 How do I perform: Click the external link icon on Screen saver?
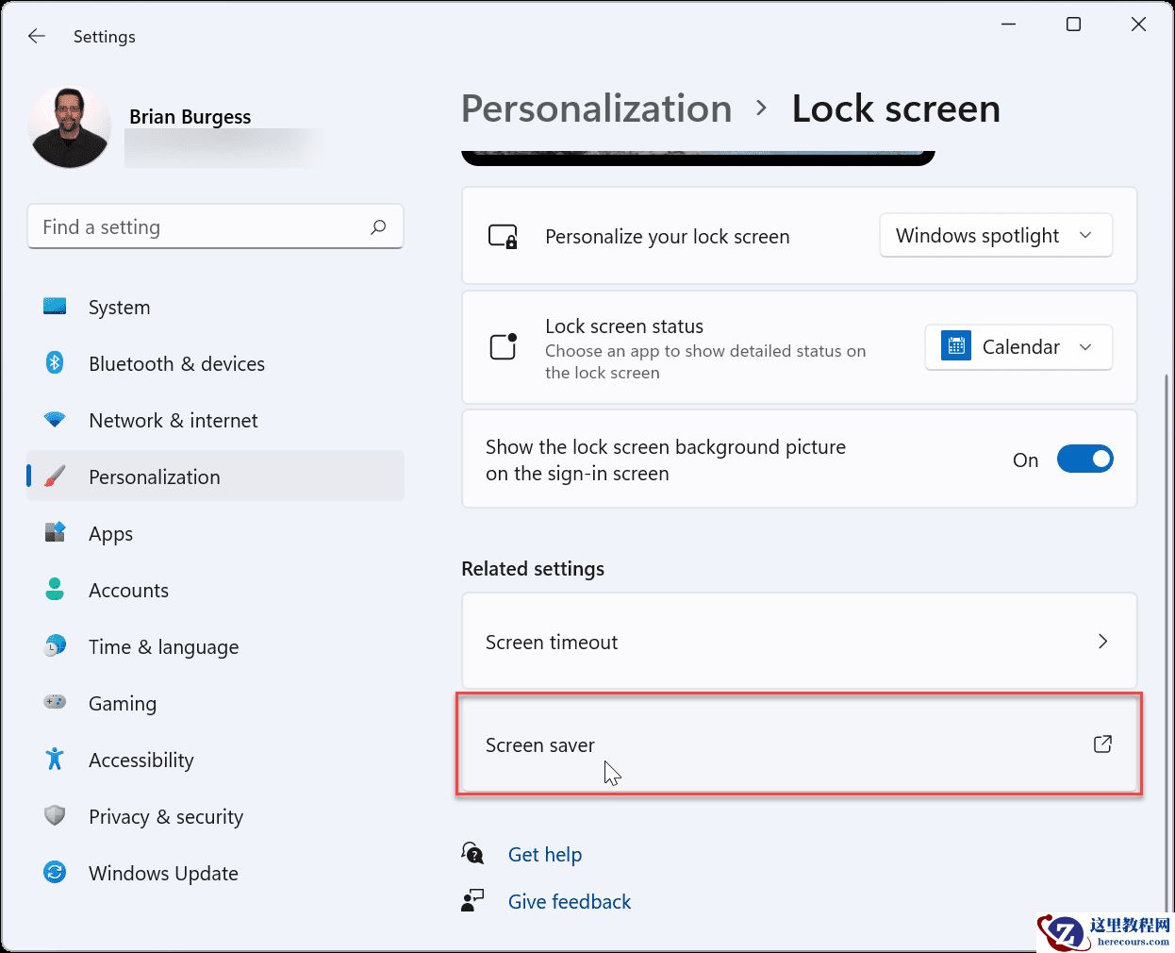(x=1102, y=744)
